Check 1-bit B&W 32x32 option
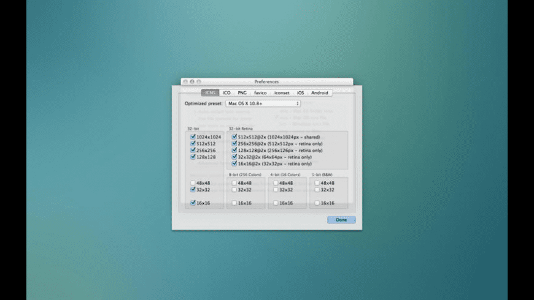Viewport: 534px width, 300px height. (x=317, y=190)
